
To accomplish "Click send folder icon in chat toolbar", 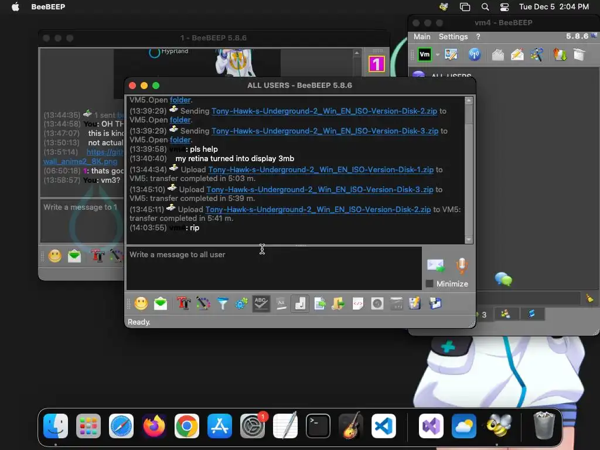I will coord(338,304).
